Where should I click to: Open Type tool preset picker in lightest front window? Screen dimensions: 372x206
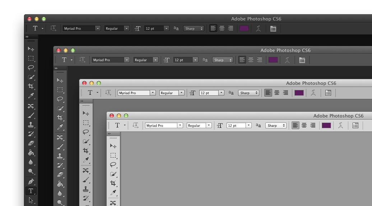[125, 125]
